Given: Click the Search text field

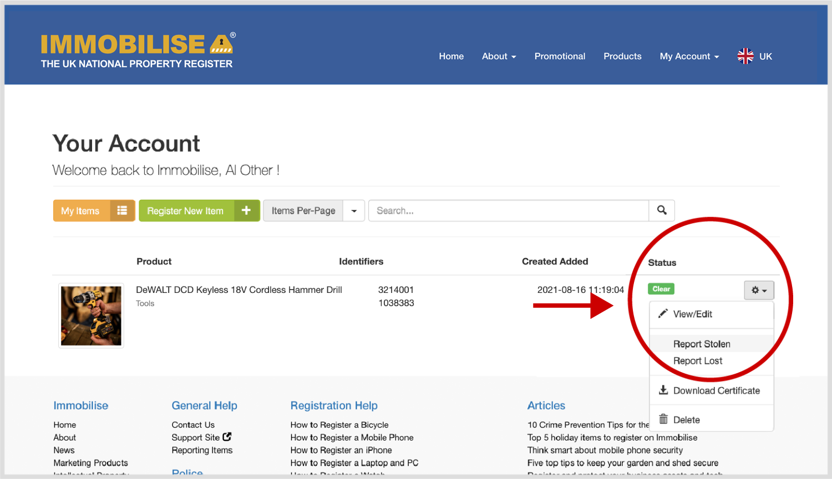Looking at the screenshot, I should (508, 211).
